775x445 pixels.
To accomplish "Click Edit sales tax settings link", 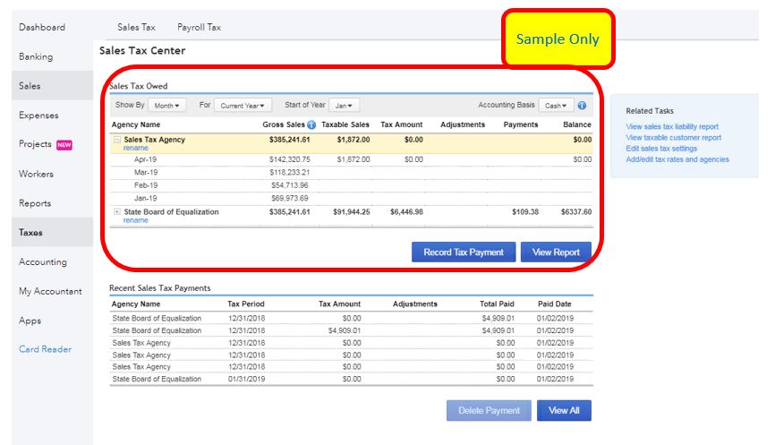I will pyautogui.click(x=661, y=149).
